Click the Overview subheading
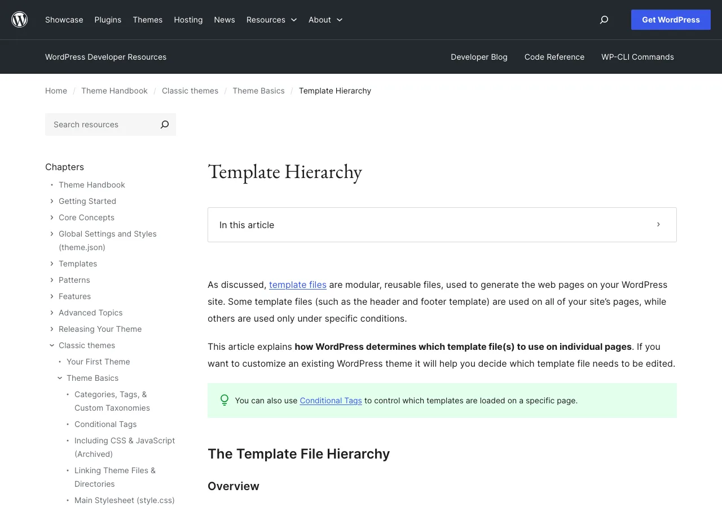Image resolution: width=722 pixels, height=507 pixels. [234, 486]
